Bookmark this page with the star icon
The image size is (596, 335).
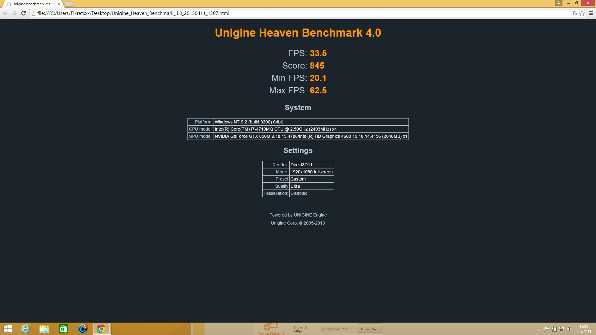582,13
